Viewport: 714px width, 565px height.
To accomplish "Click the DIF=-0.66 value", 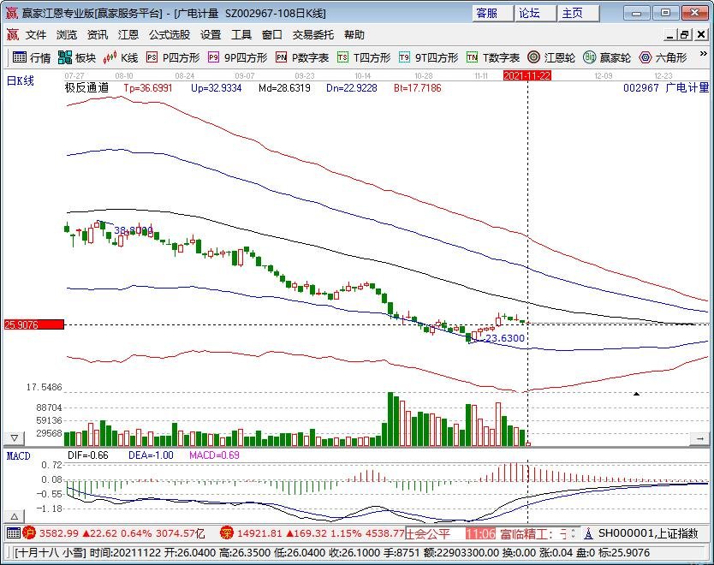I will pos(88,455).
